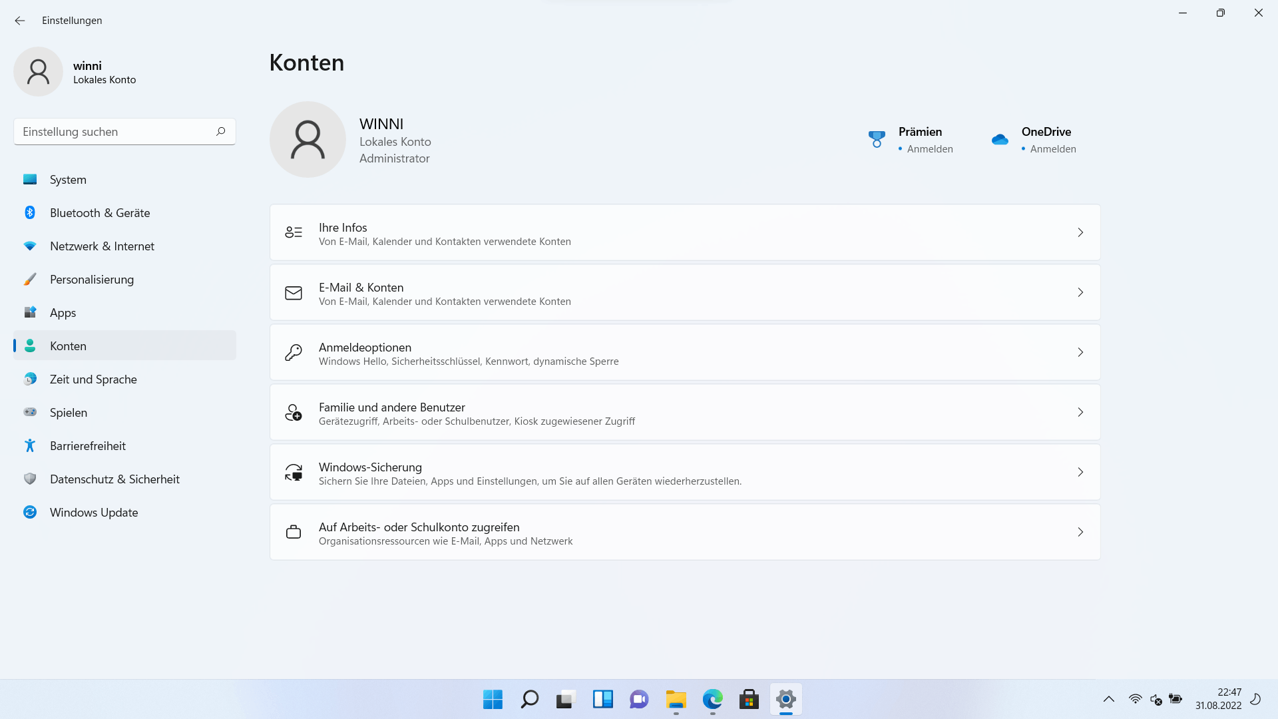This screenshot has width=1278, height=719.
Task: Click the back arrow in Einstellungen header
Action: [20, 21]
